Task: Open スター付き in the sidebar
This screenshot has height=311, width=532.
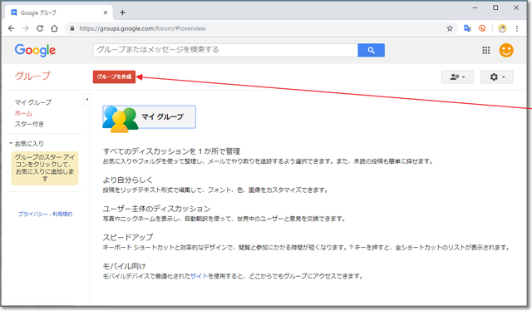Action: pos(29,124)
